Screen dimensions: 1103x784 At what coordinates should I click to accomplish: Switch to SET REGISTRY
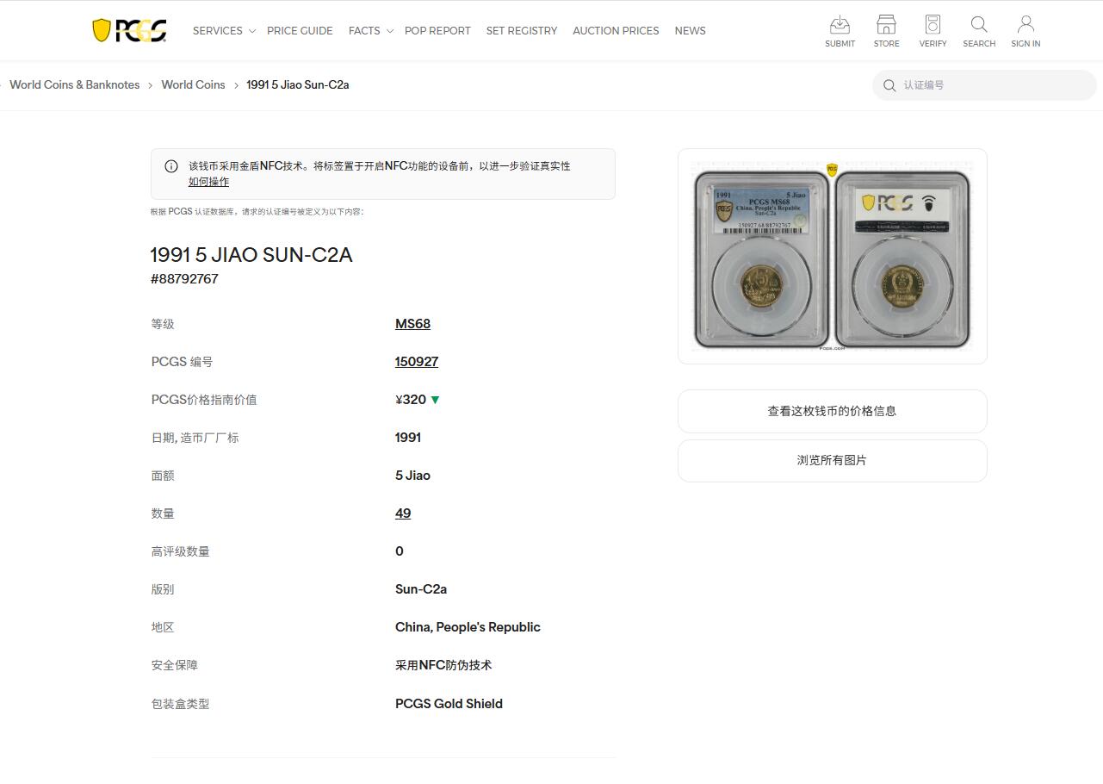click(x=521, y=30)
